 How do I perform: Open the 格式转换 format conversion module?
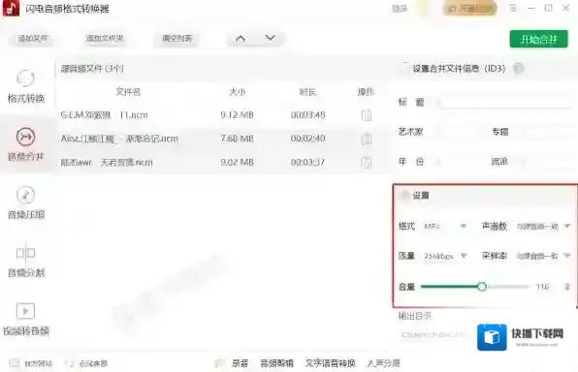click(26, 86)
